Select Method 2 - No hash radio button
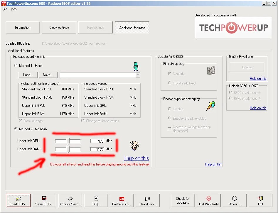Image resolution: width=278 pixels, height=213 pixels. point(16,129)
